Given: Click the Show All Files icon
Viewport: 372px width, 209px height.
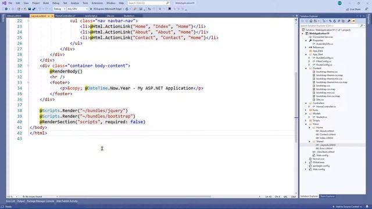Looking at the screenshot, I should point(343,21).
